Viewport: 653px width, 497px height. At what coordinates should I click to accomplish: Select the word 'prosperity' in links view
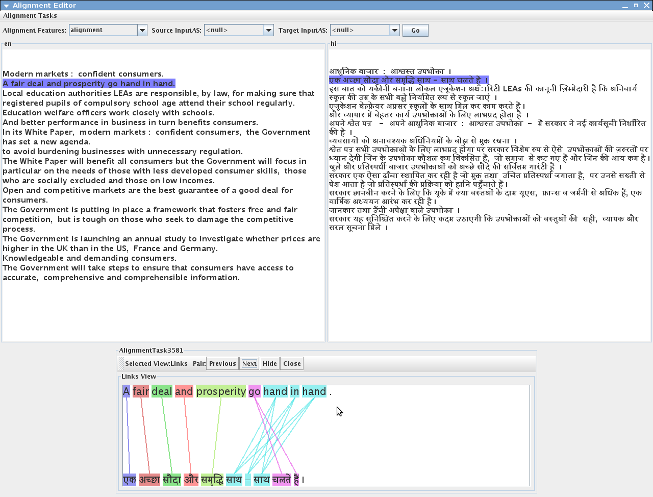[x=221, y=392]
